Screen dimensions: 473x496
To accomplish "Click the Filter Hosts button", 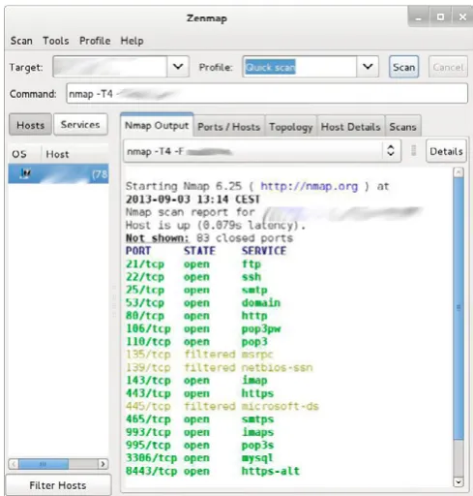I will coord(58,485).
